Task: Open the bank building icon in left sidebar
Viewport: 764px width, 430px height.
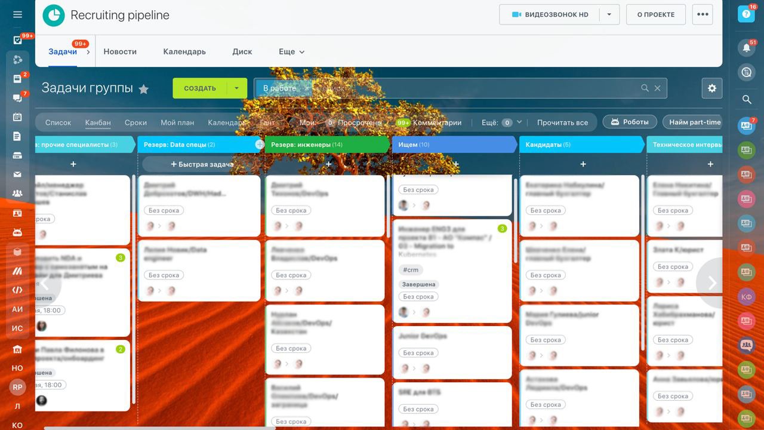Action: coord(17,349)
